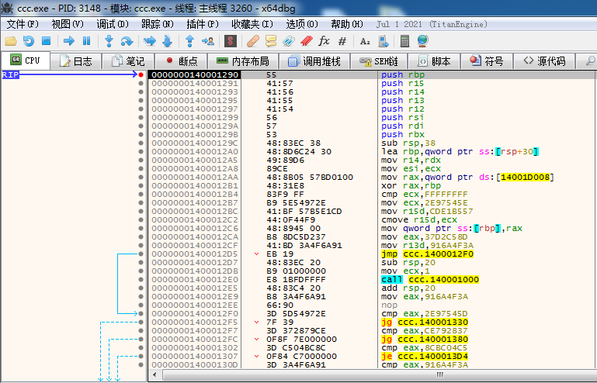Switch to the 源代码 source tab

pos(544,61)
